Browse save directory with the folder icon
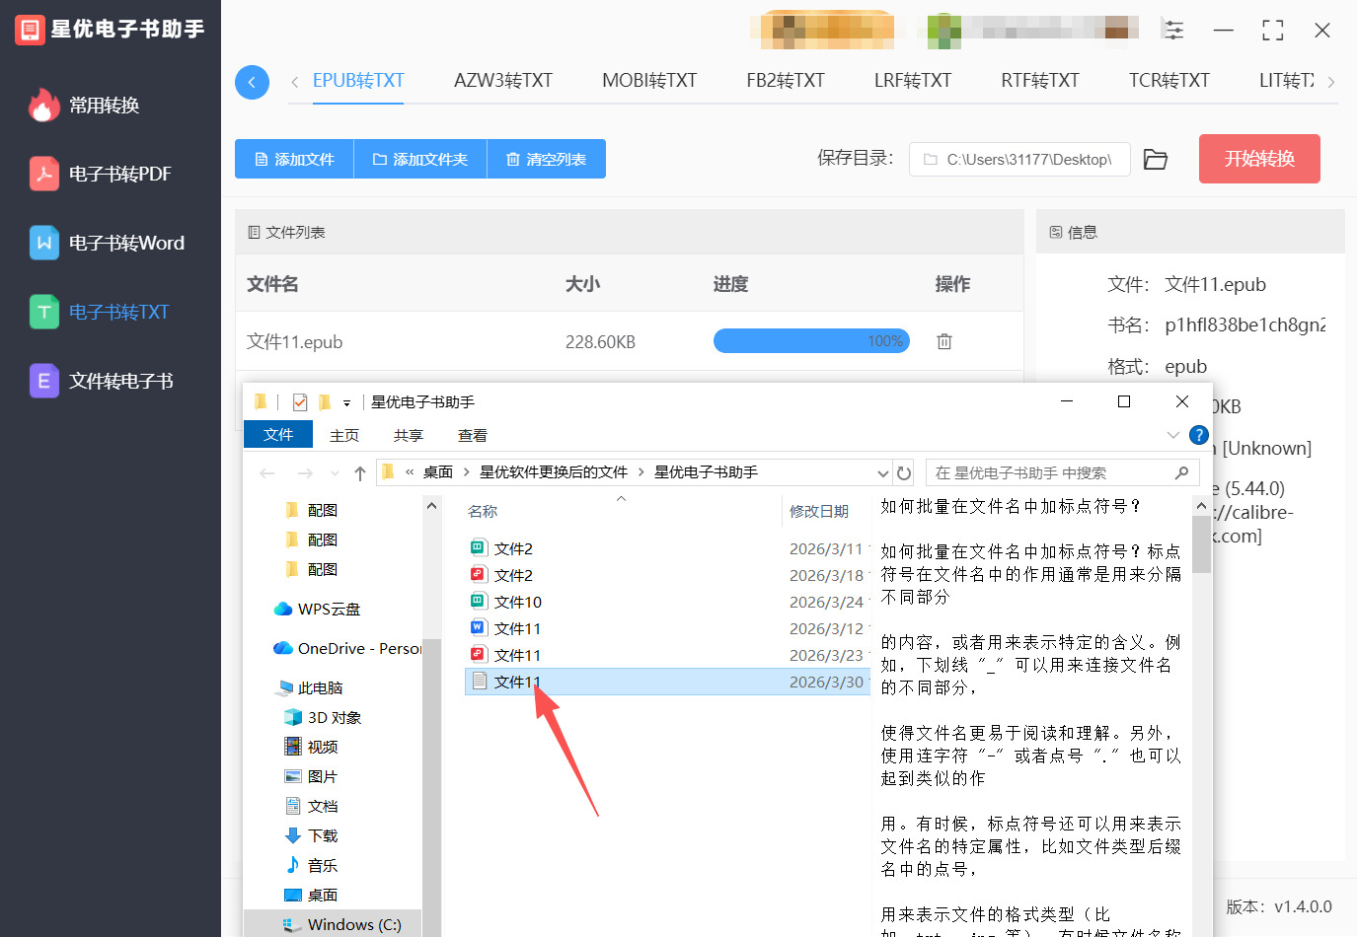Screen dimensions: 1357x937 [x=1156, y=160]
